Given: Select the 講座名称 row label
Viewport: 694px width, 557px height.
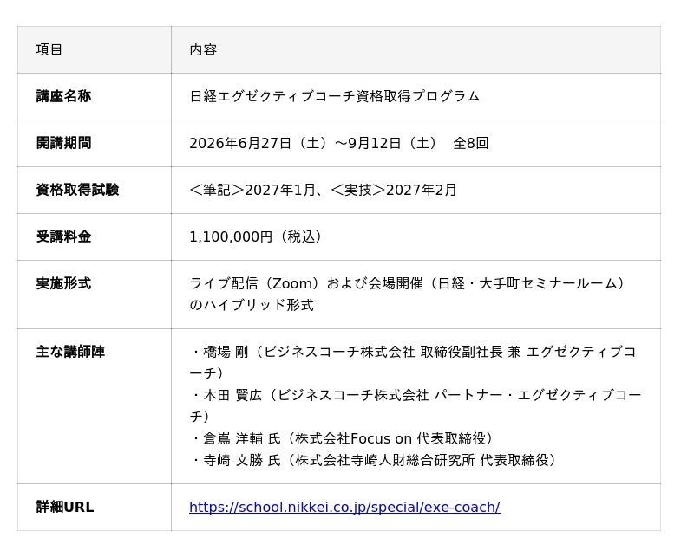Looking at the screenshot, I should tap(63, 96).
